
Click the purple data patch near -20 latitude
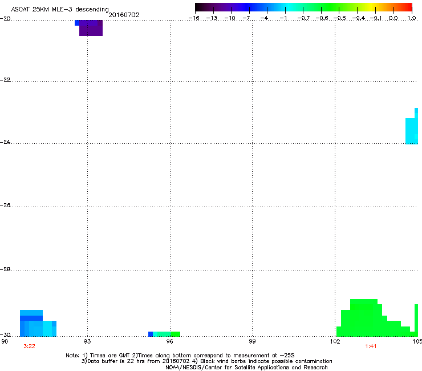[x=89, y=28]
